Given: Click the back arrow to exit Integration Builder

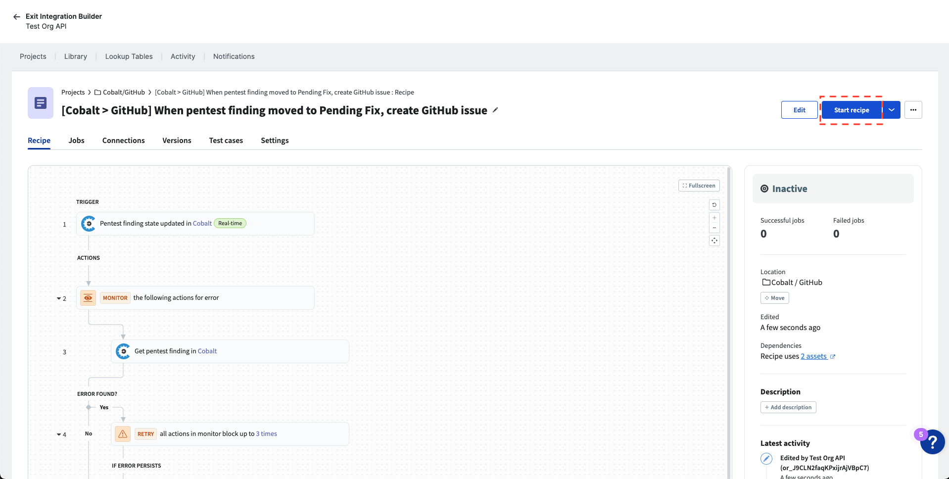Looking at the screenshot, I should click(x=16, y=16).
